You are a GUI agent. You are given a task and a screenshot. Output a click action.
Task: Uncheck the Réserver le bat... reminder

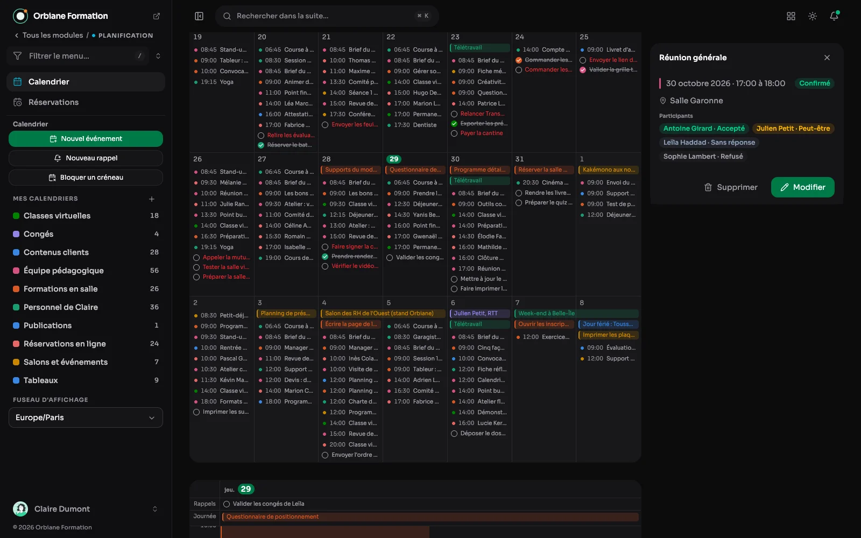pyautogui.click(x=261, y=145)
